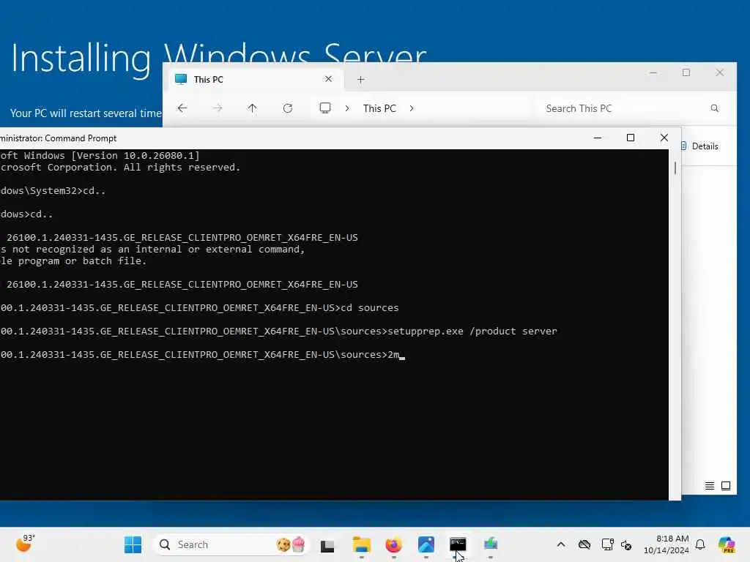
Task: Go forward in File Explorer
Action: pos(217,108)
